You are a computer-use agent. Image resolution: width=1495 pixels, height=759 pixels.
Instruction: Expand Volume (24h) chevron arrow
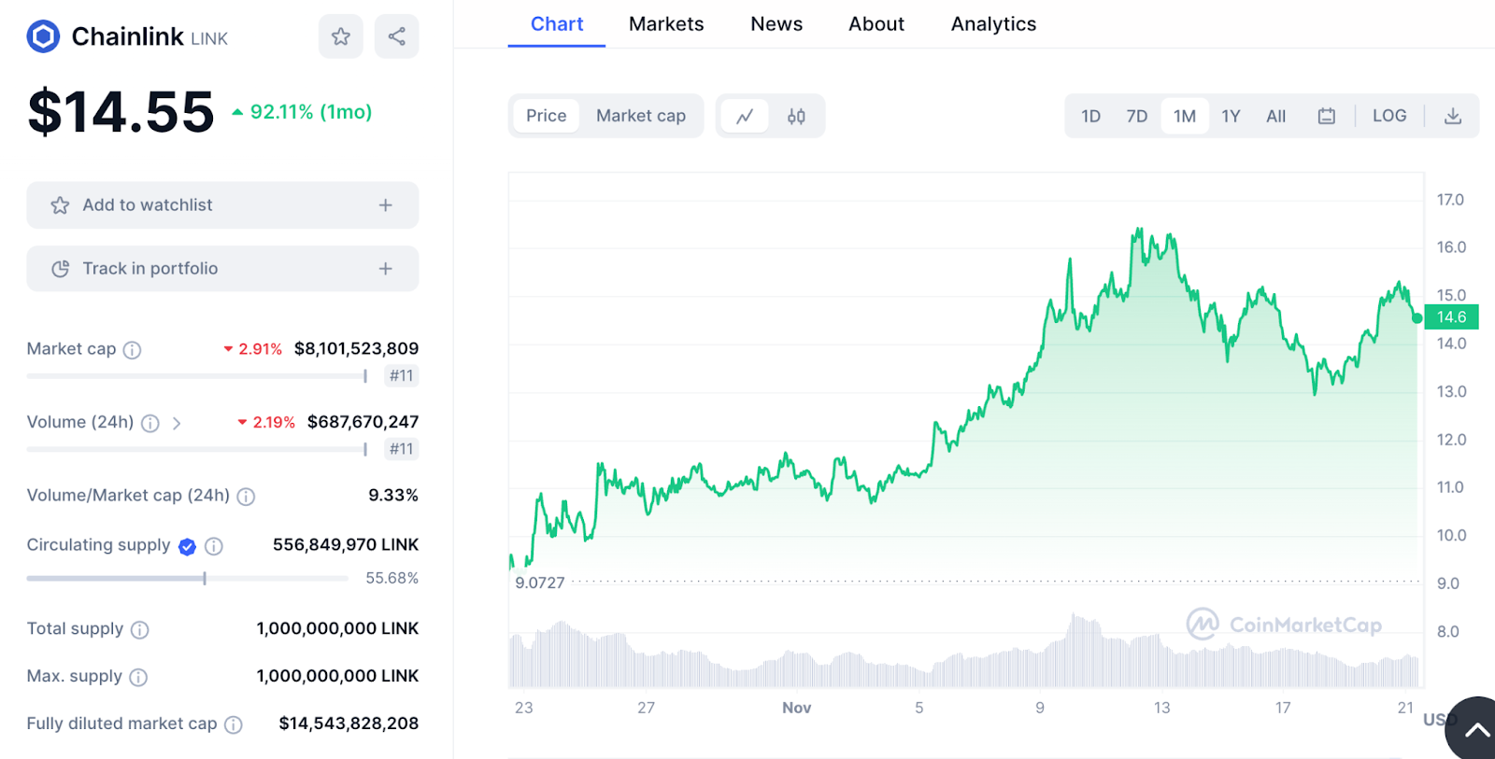tap(177, 424)
